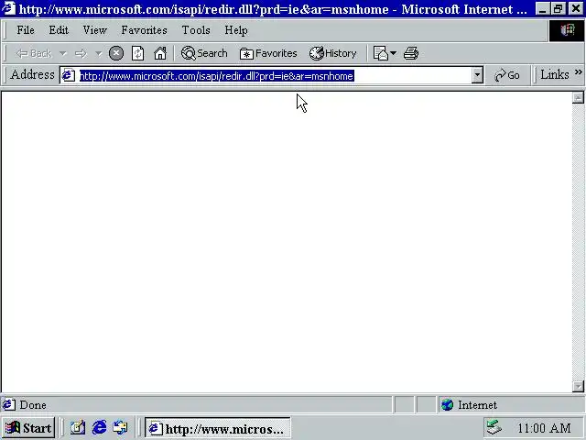Click the 11:00 AM clock
586x440 pixels.
(x=544, y=428)
